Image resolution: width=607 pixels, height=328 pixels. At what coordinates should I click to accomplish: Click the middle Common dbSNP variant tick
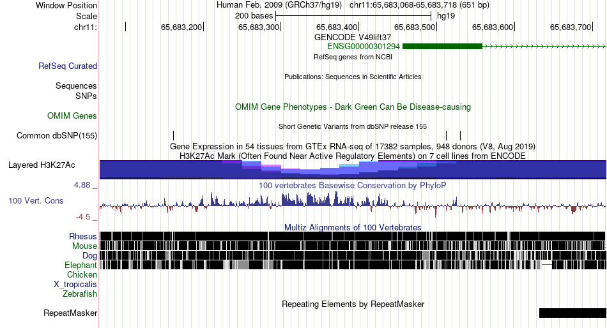447,135
